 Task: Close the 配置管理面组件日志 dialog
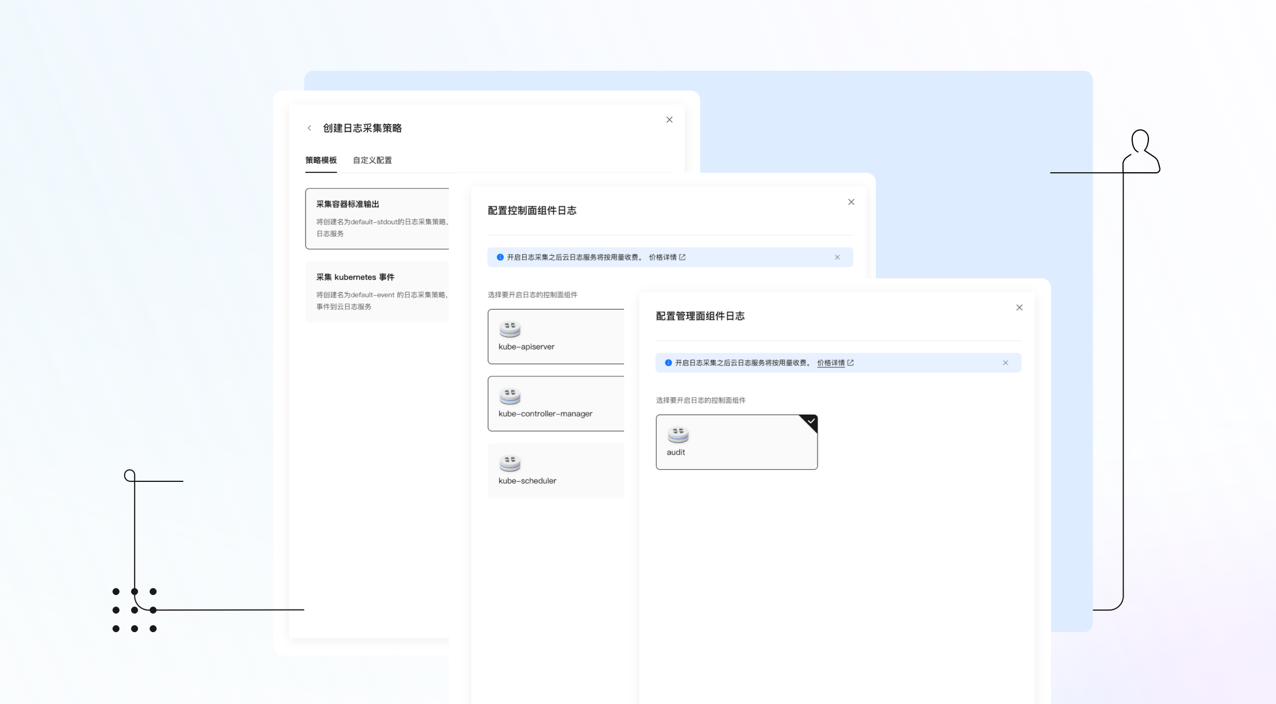click(1019, 307)
